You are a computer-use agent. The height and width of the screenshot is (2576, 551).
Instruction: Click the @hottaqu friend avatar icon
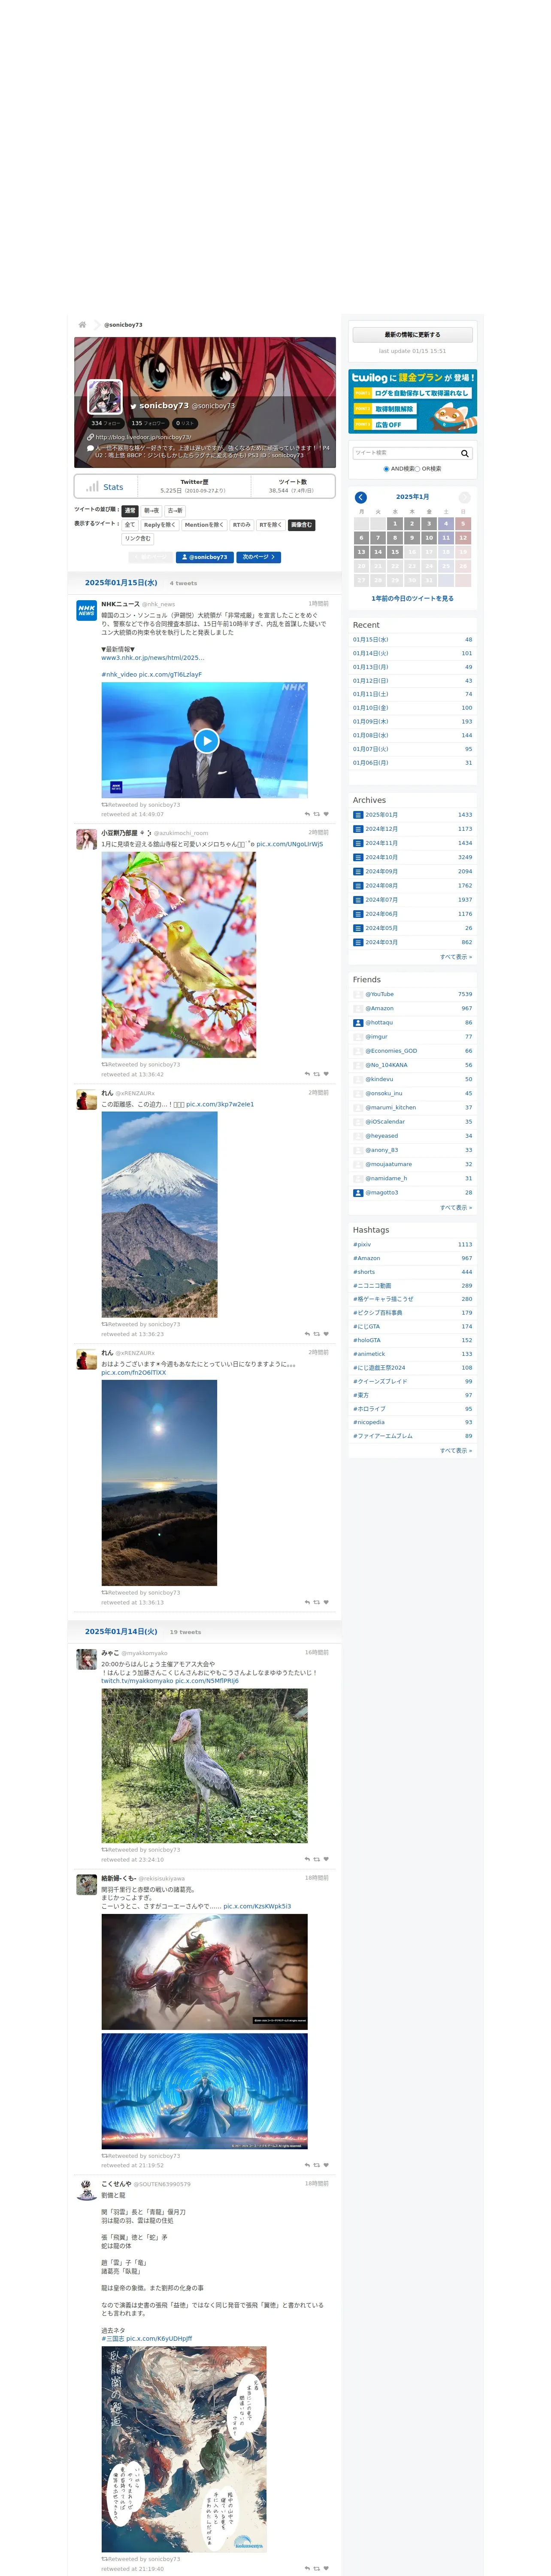click(x=358, y=1023)
